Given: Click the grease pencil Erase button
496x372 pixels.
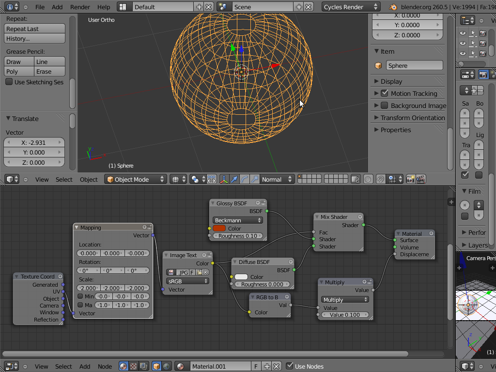Looking at the screenshot, I should (49, 71).
